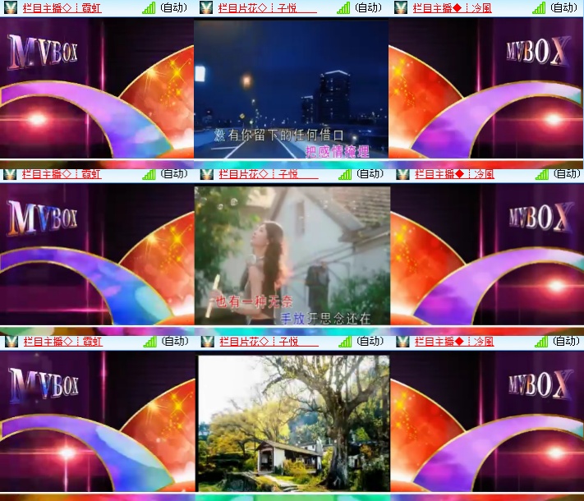Click the avatar icon beside 冷風 in the middle row
This screenshot has height=501, width=584.
[401, 174]
